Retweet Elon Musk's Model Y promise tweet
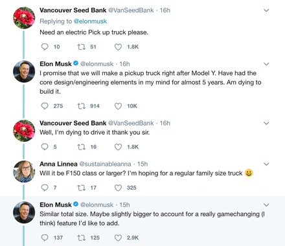Screen dimensions: 285x246 82,106
